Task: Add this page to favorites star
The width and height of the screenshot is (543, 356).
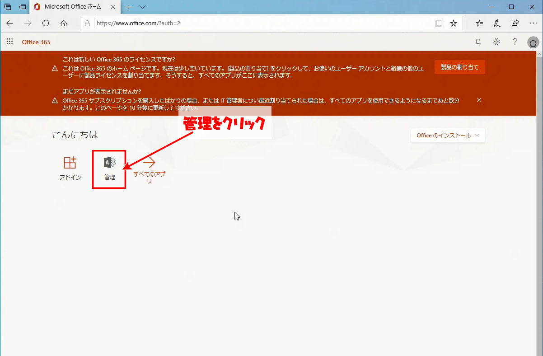Action: pos(454,23)
